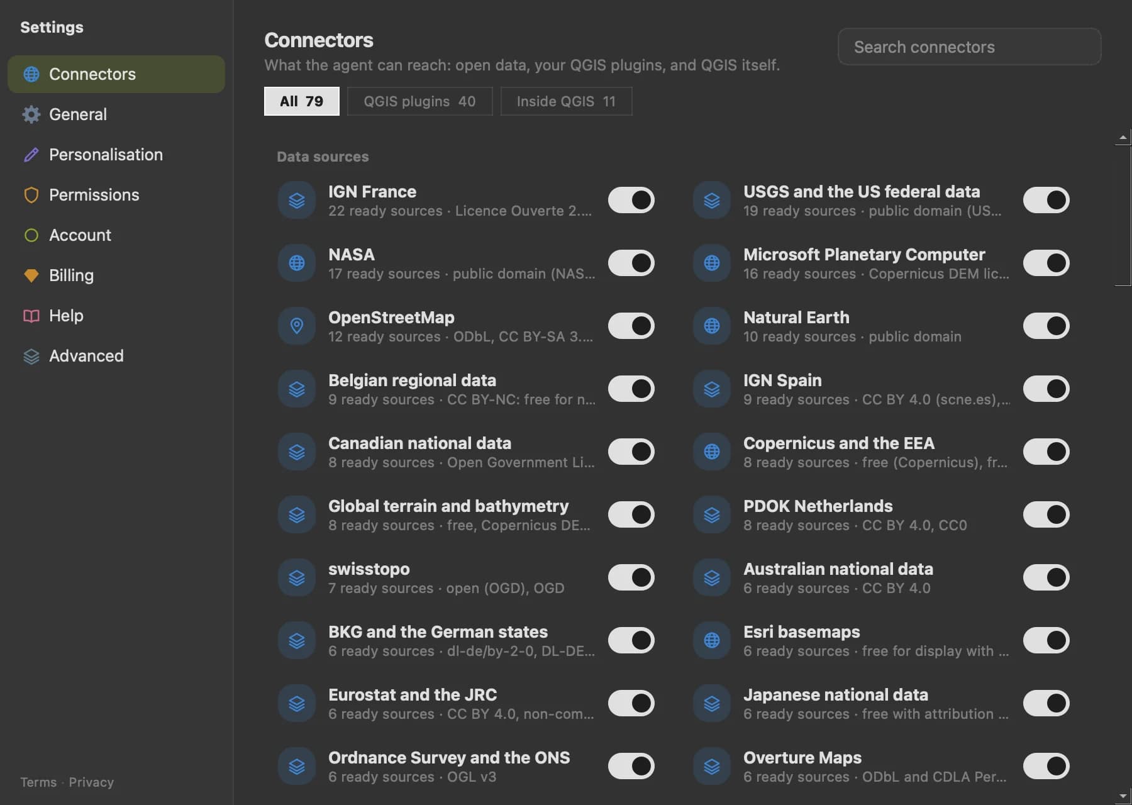Turn off the Eurostat and the JRC toggle
Image resolution: width=1132 pixels, height=805 pixels.
coord(631,703)
